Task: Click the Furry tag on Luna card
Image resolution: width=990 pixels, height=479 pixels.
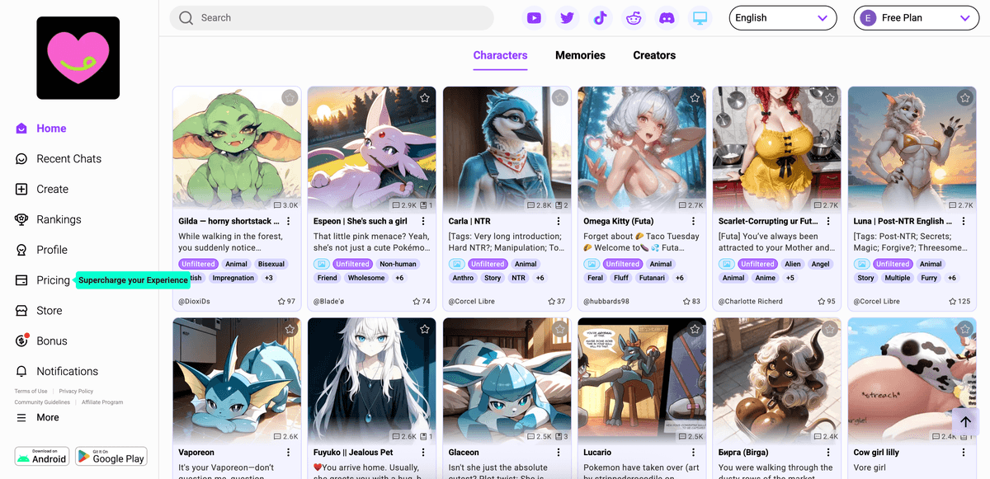Action: pos(929,278)
